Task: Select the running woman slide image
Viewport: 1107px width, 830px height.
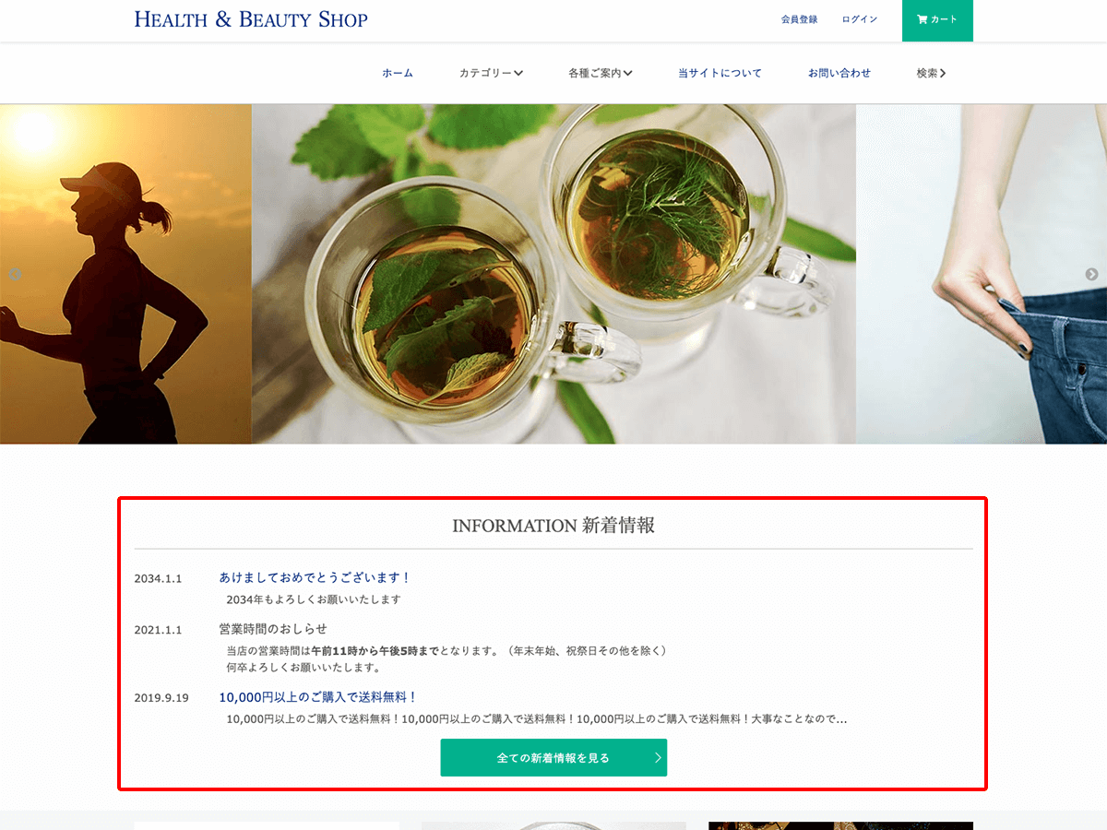Action: (125, 274)
